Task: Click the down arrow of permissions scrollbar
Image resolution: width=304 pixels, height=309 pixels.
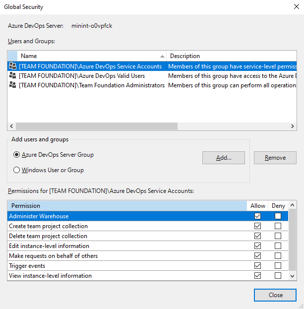Action: 293,276
